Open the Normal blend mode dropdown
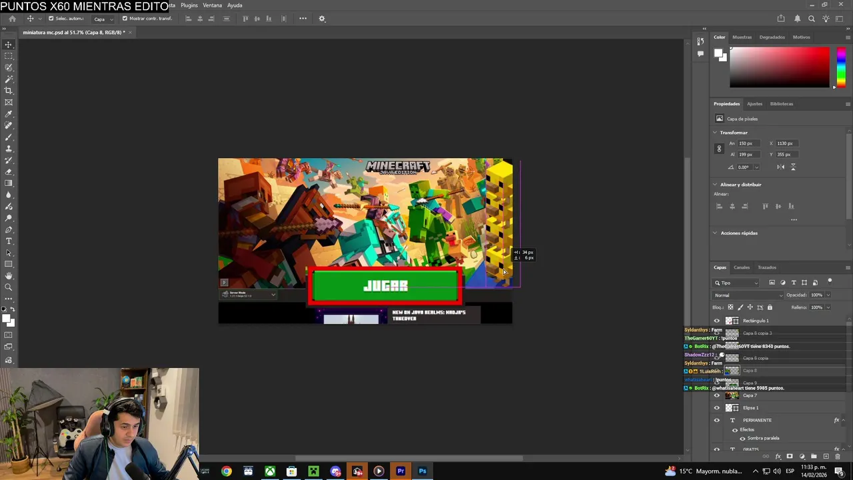Screen dimensions: 853x480 tap(748, 295)
